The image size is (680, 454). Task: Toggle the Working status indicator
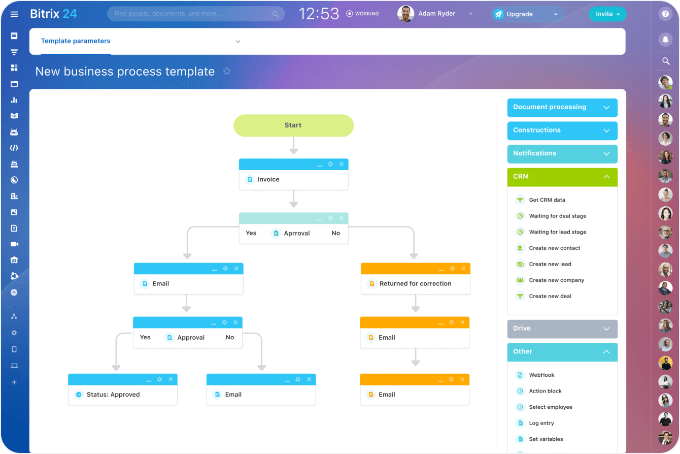(363, 14)
